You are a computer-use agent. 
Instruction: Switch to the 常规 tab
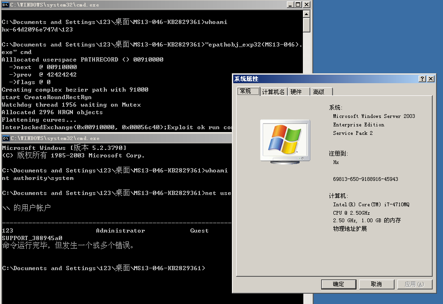[248, 91]
